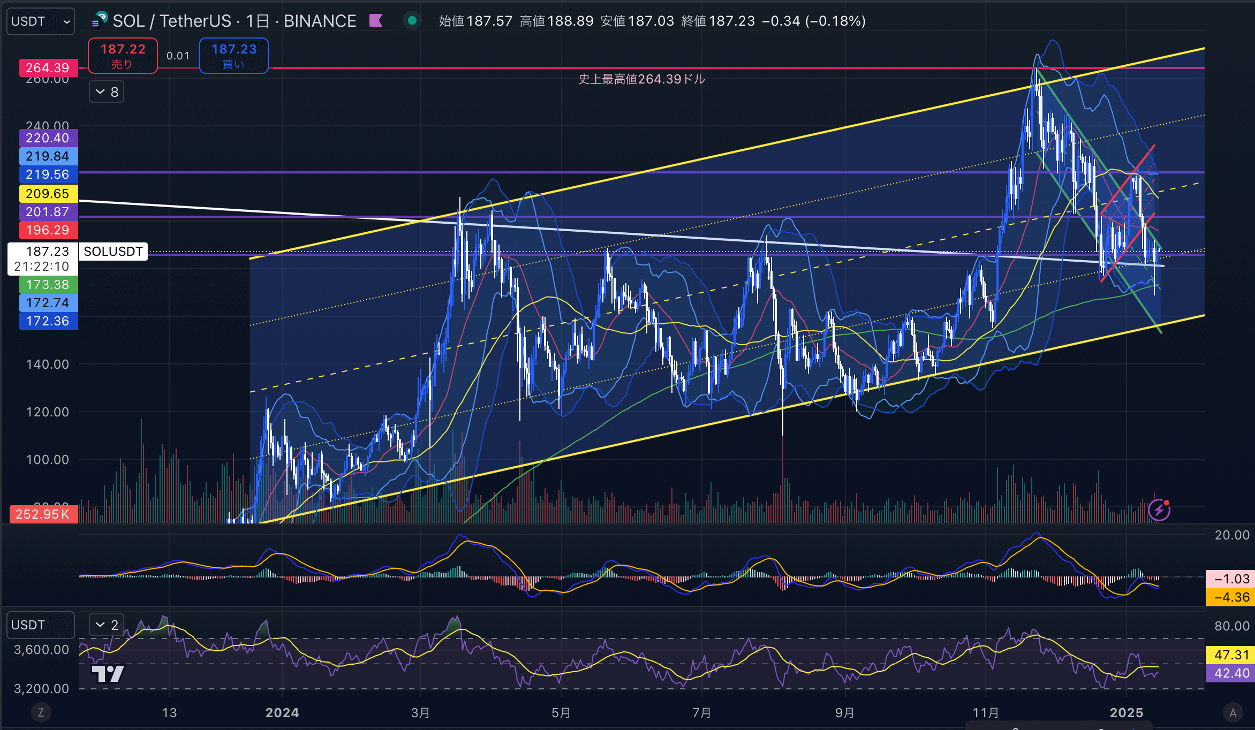Image resolution: width=1255 pixels, height=730 pixels.
Task: Click the 196.29 red price label
Action: pos(48,230)
